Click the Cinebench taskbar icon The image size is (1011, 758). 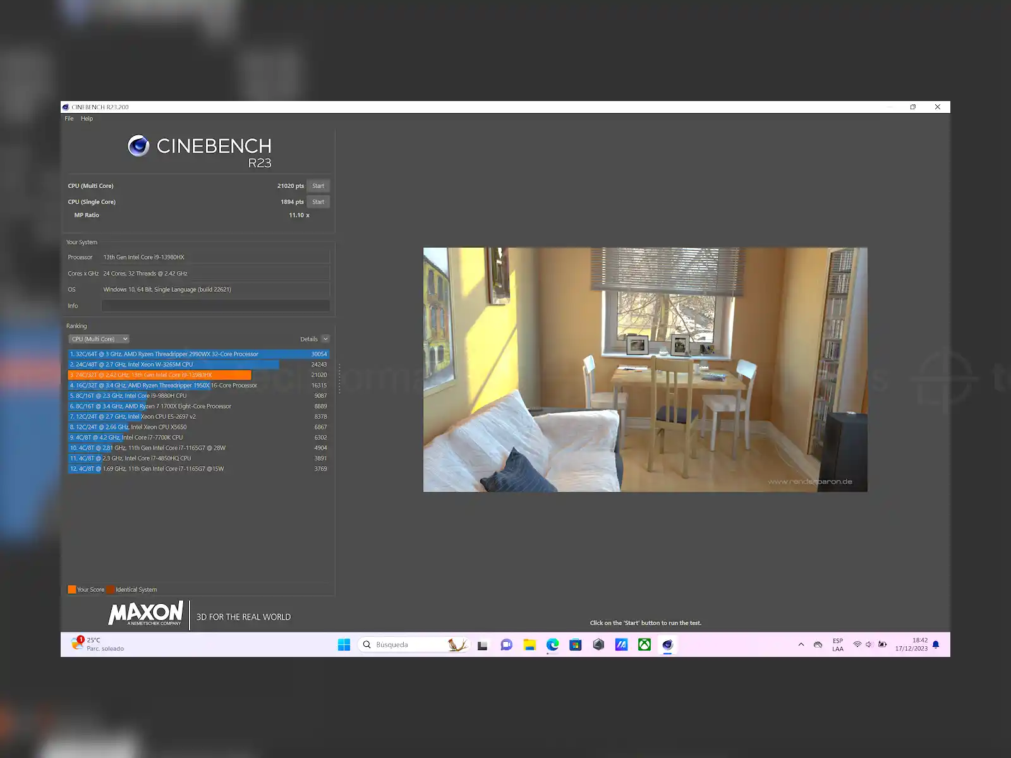coord(667,644)
